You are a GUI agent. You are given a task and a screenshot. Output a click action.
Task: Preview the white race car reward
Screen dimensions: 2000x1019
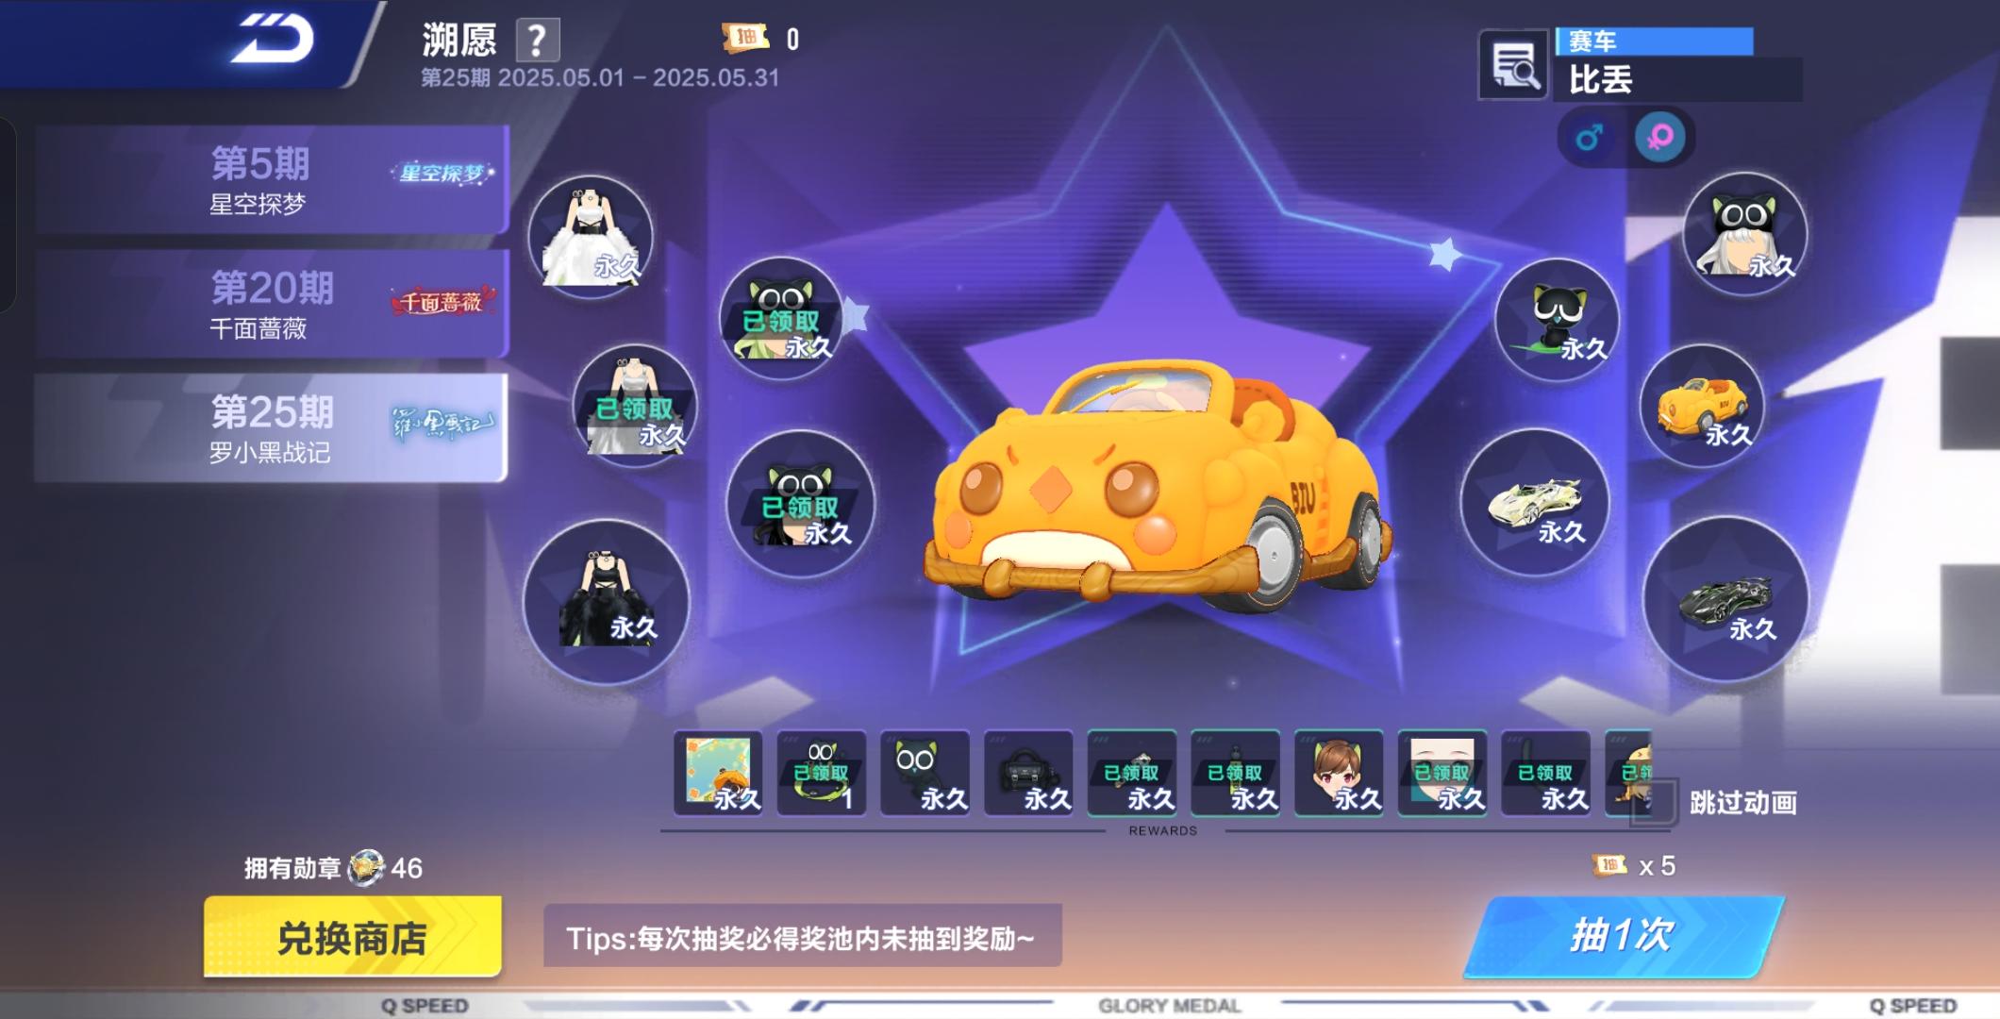(1535, 504)
